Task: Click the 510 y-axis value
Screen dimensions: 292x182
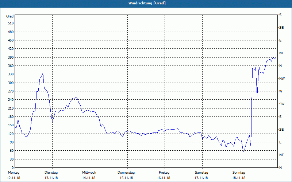Action: pos(11,23)
